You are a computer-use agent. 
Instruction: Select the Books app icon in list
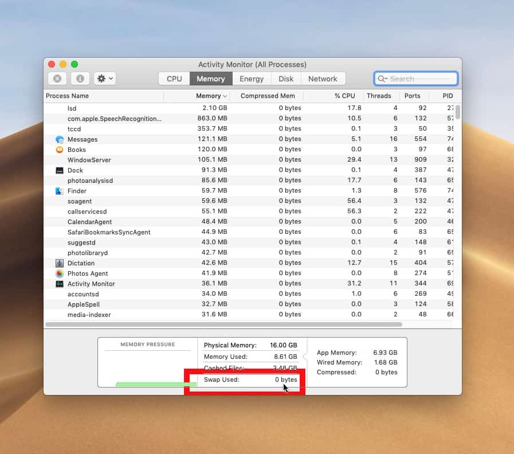tap(60, 150)
